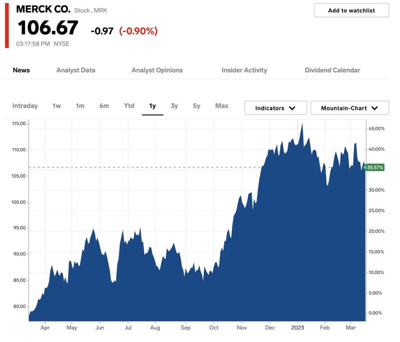The height and width of the screenshot is (342, 400).
Task: Open the Analyst Opinions tab
Action: [x=157, y=70]
